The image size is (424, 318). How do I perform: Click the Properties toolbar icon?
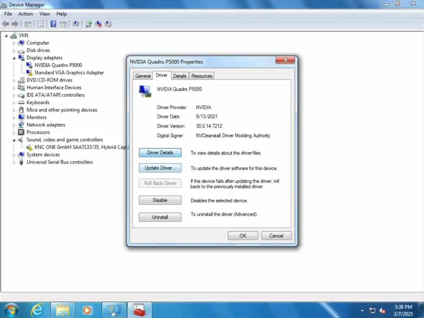[41, 24]
